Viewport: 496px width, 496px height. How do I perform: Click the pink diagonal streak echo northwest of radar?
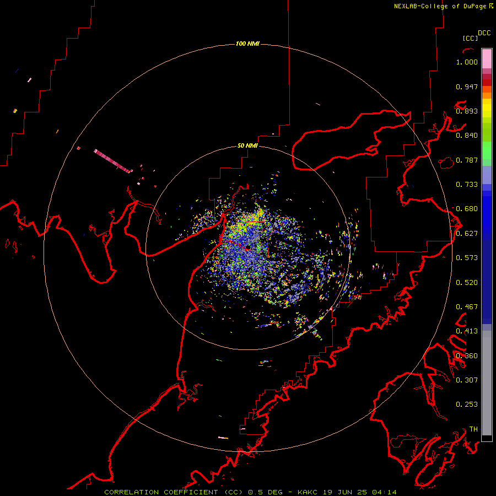(x=112, y=161)
